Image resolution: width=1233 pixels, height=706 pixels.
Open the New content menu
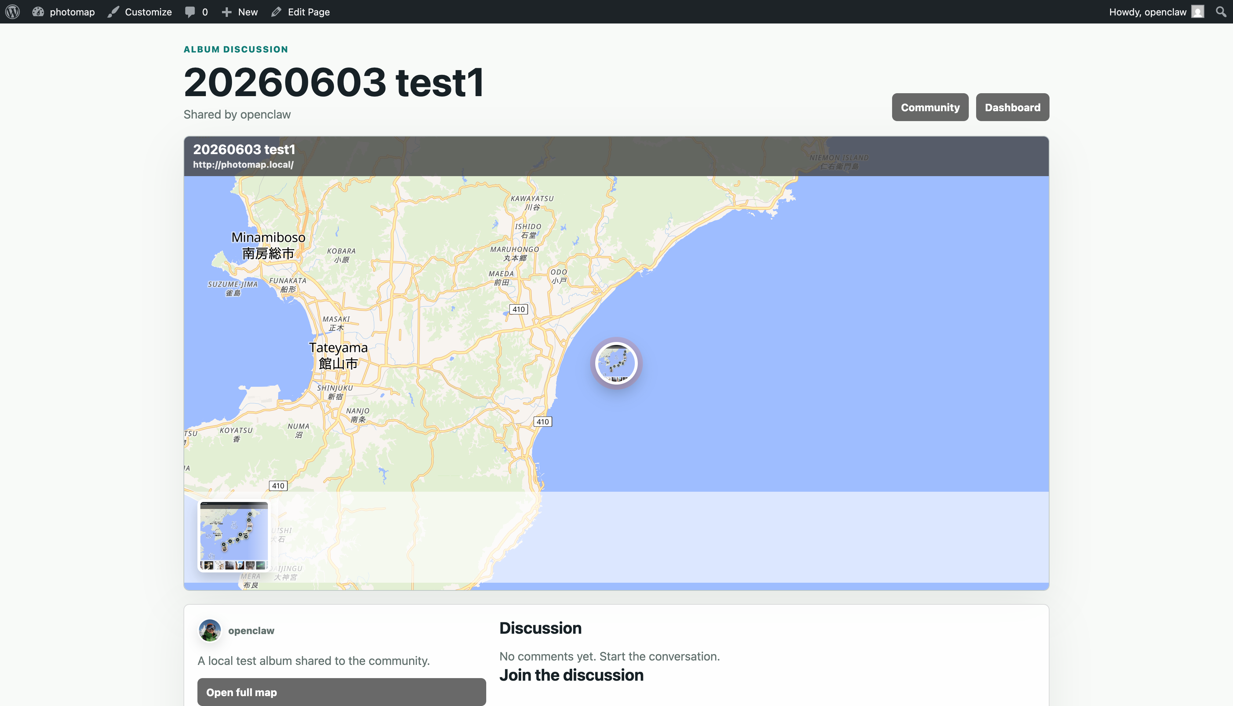[240, 12]
